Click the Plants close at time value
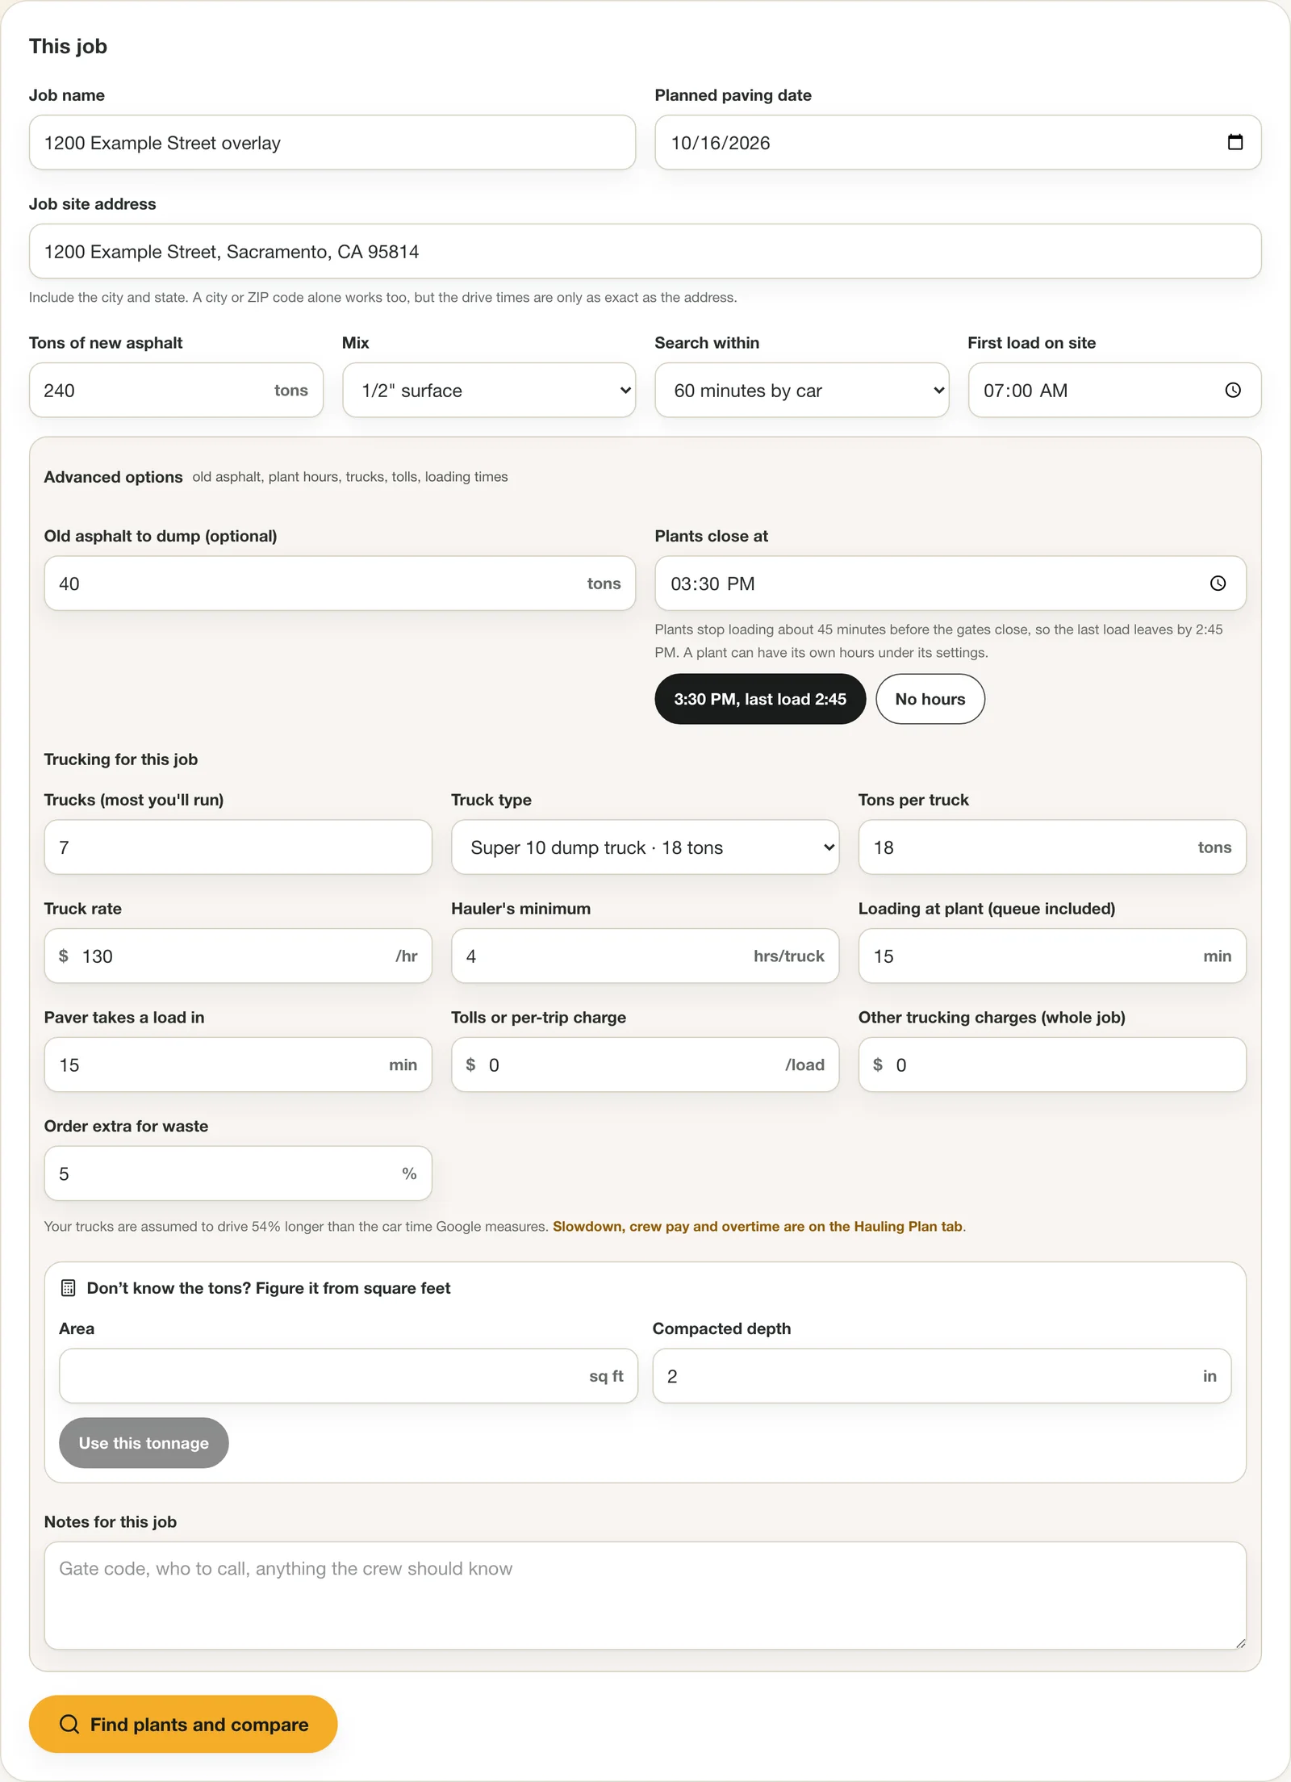Viewport: 1291px width, 1782px height. tap(712, 584)
